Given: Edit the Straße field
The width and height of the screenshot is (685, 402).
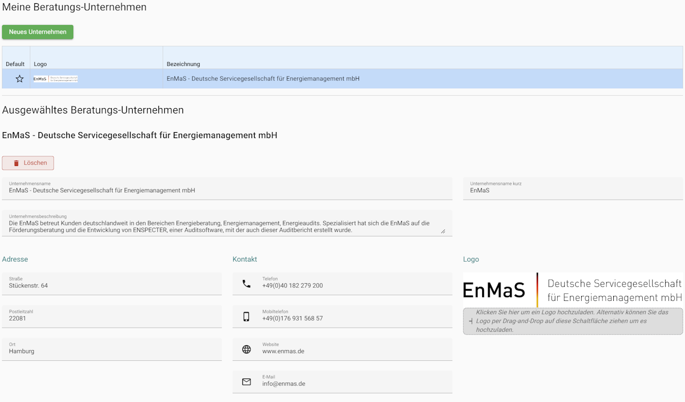Looking at the screenshot, I should (112, 284).
